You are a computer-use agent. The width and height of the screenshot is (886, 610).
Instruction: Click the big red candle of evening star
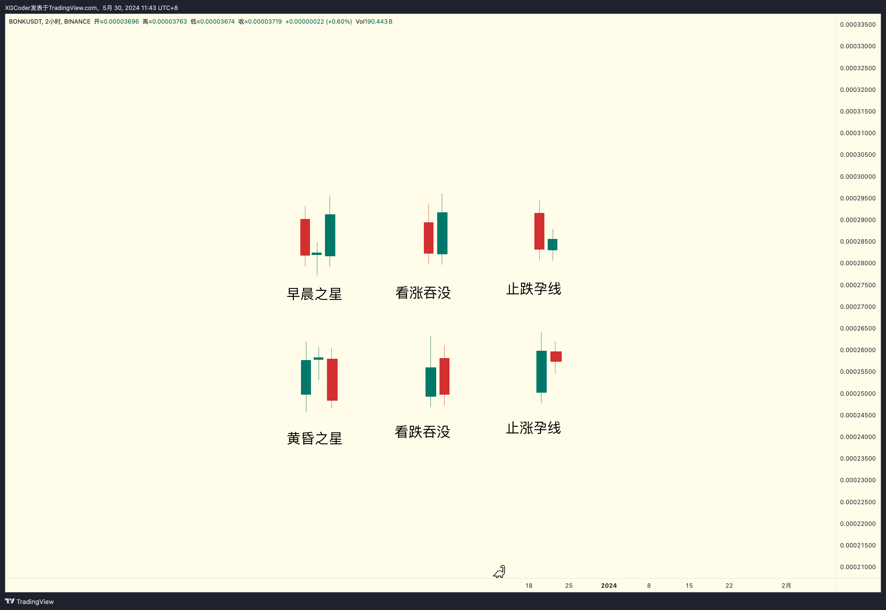pyautogui.click(x=332, y=379)
